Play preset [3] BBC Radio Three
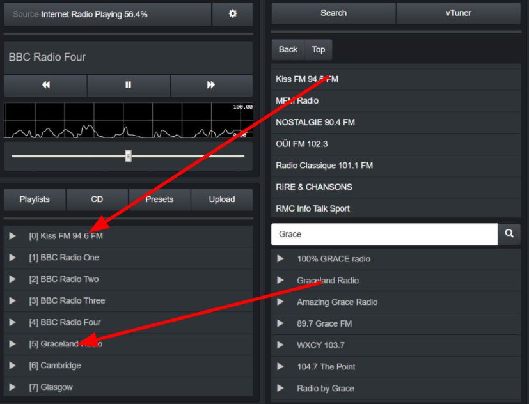The width and height of the screenshot is (529, 404). (x=13, y=301)
